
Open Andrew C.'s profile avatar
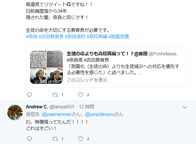pyautogui.click(x=15, y=112)
